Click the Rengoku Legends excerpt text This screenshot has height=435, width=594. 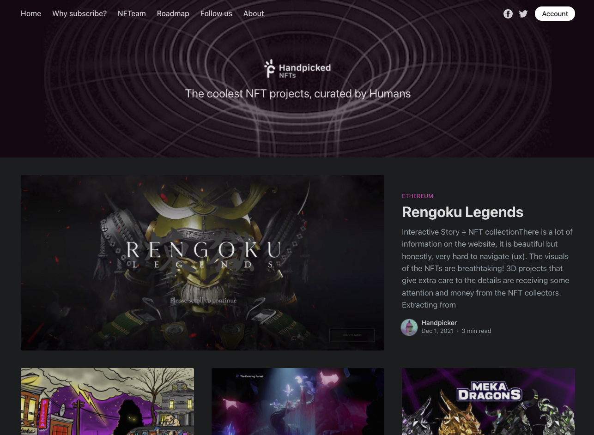(x=487, y=268)
